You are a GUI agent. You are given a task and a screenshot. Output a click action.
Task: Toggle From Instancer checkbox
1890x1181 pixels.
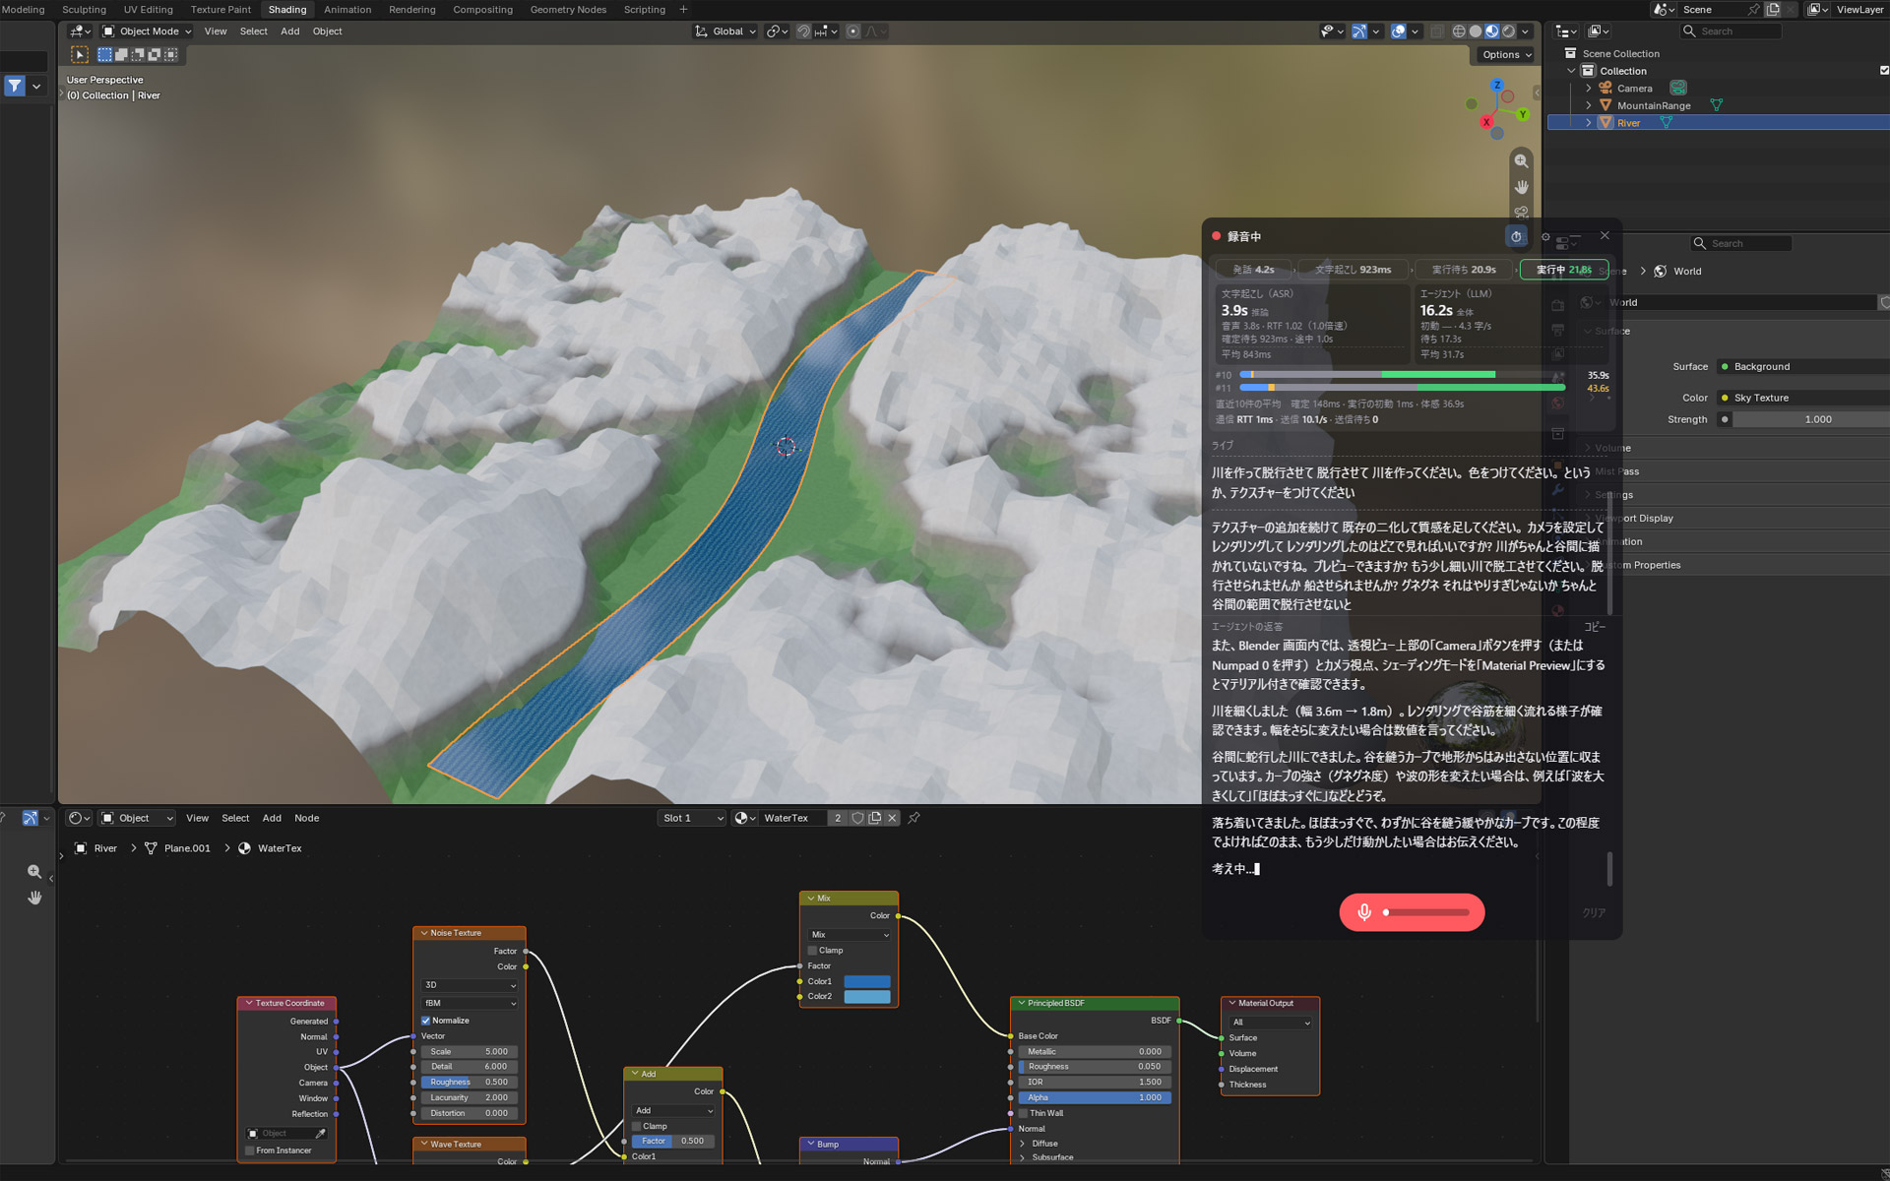(x=250, y=1150)
